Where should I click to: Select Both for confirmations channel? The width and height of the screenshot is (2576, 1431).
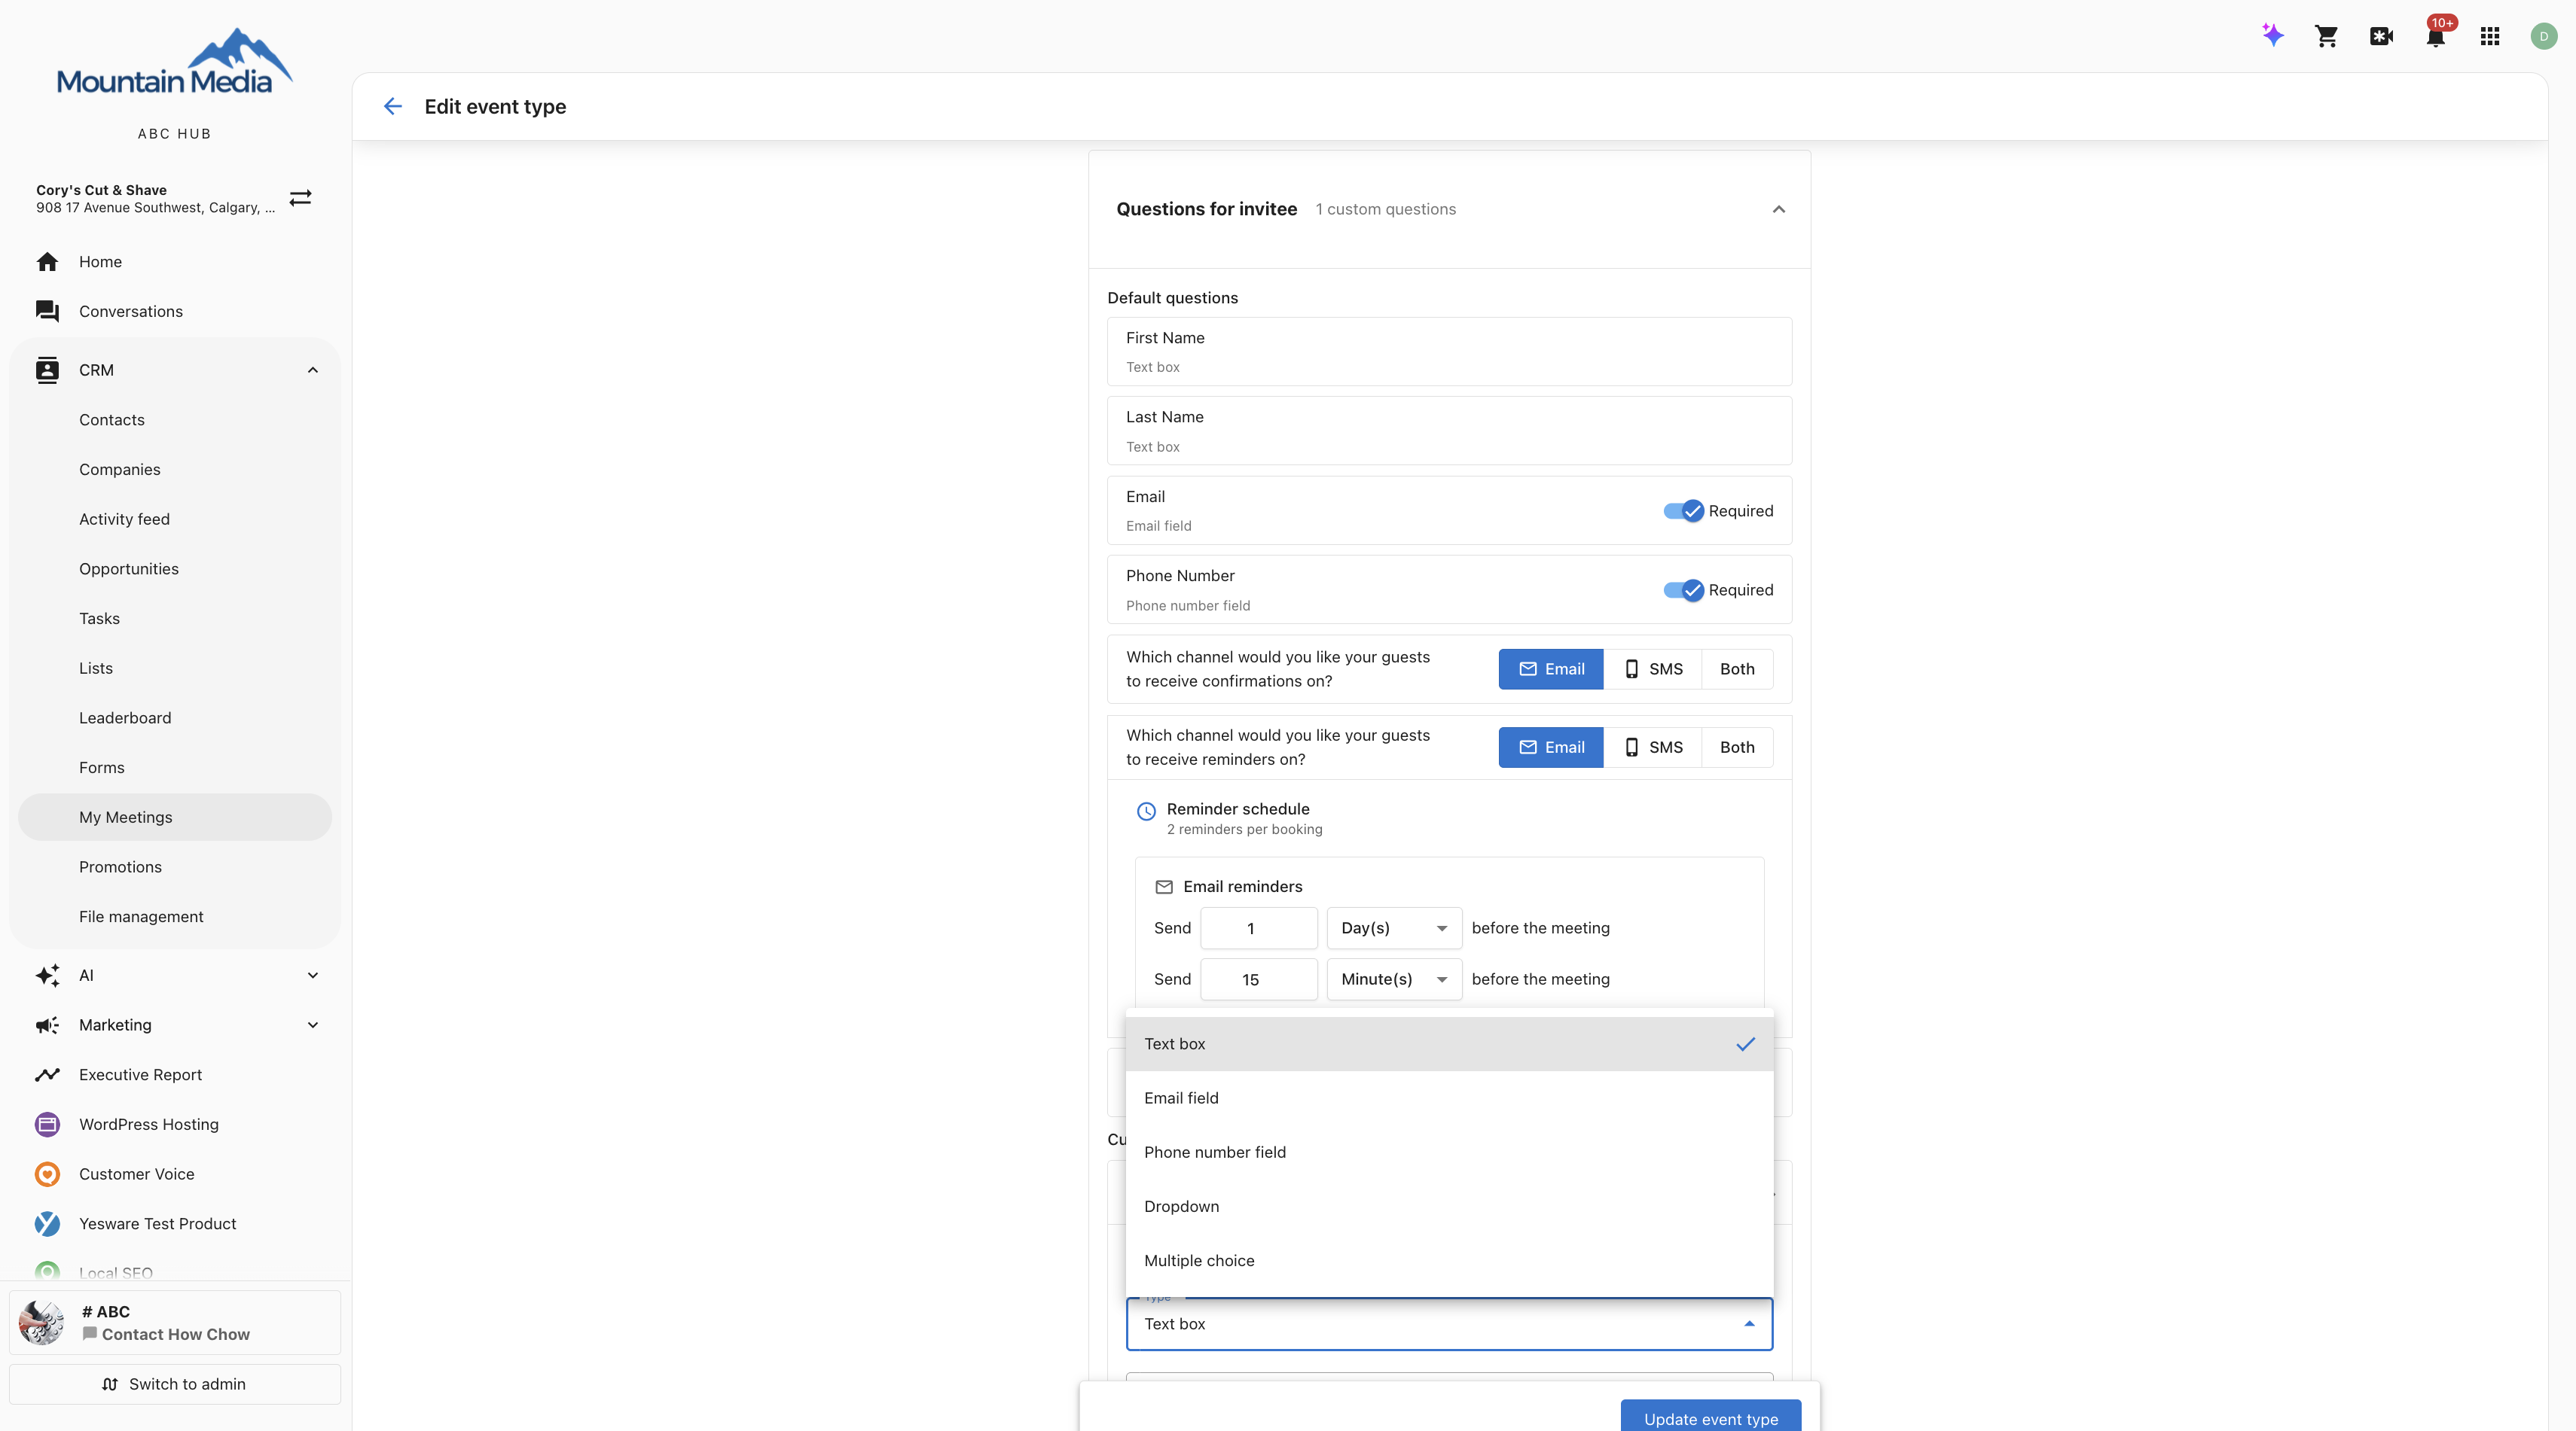[1737, 669]
